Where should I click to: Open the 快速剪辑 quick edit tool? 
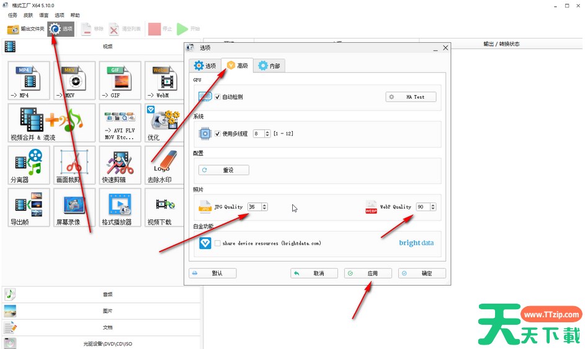(x=120, y=165)
